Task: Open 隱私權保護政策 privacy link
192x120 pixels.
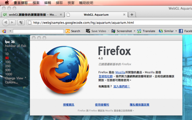Action: (139, 105)
